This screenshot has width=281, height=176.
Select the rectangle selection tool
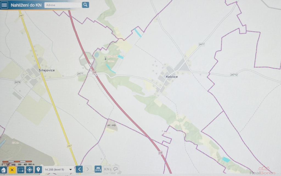pos(21,170)
